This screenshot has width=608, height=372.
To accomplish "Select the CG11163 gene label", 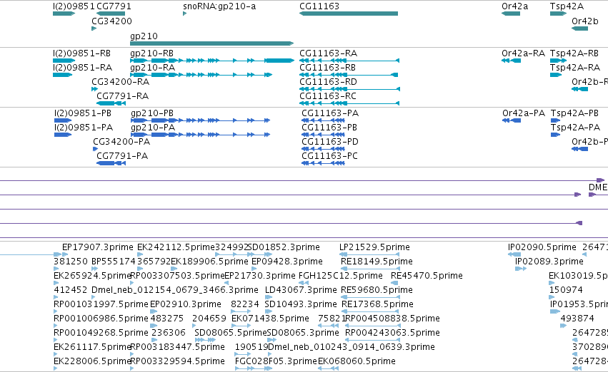I will coord(319,6).
